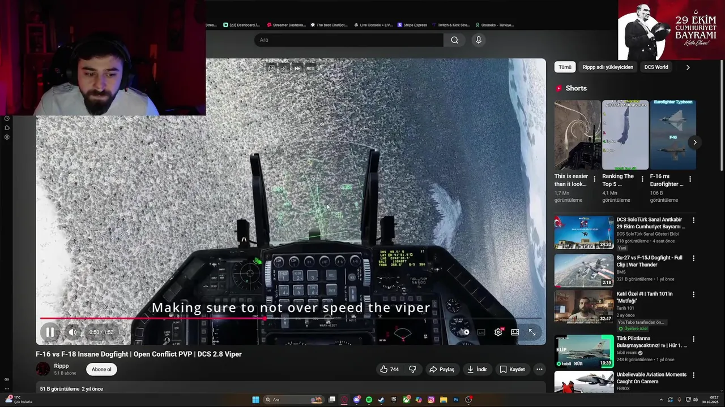Select the DCS World filter chip

(656, 67)
